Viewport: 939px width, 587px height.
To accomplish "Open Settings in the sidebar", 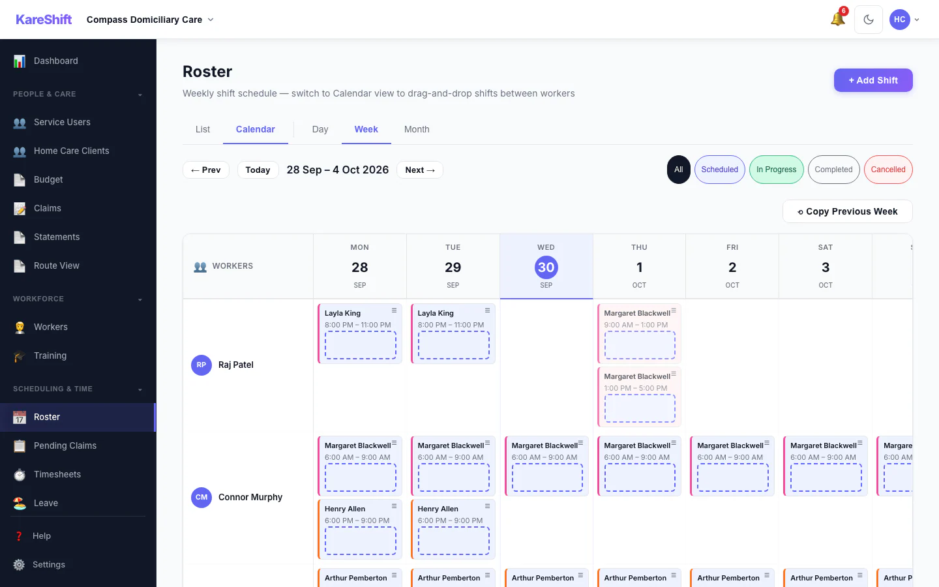I will point(78,564).
